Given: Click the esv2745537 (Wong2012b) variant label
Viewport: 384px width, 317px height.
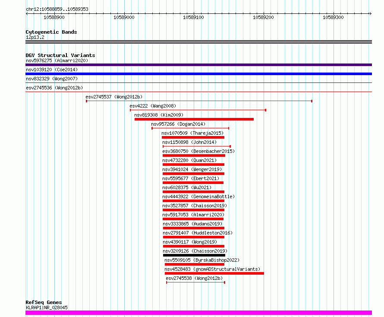Looking at the screenshot, I should tap(114, 97).
